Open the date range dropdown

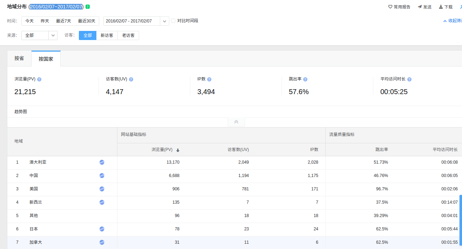point(164,21)
